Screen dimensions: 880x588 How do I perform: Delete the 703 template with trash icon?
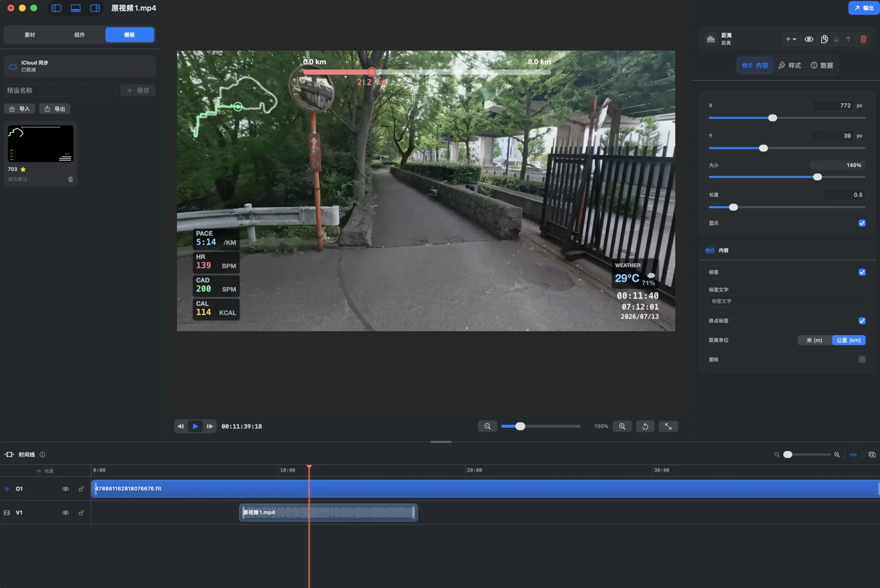click(x=70, y=180)
